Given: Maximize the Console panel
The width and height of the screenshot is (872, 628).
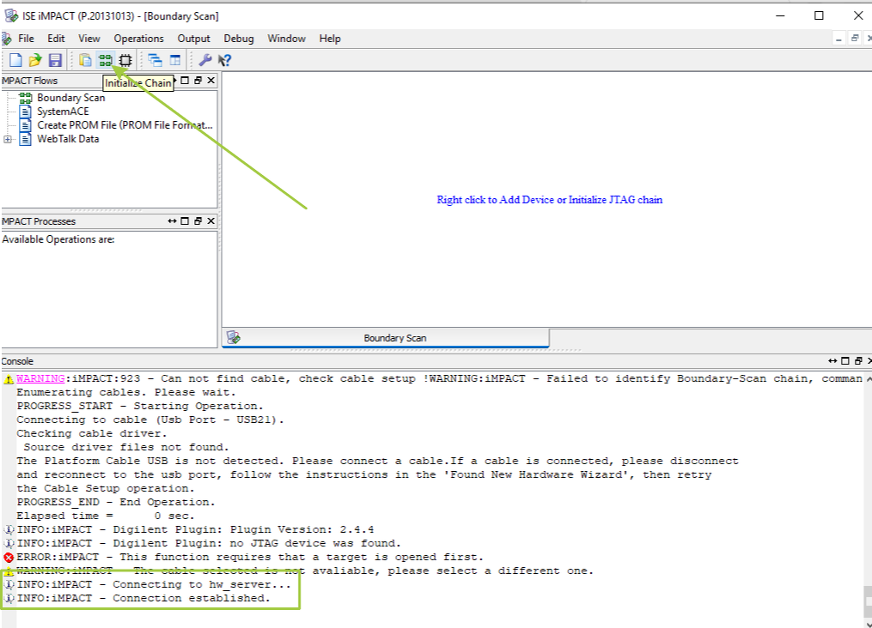Looking at the screenshot, I should click(845, 361).
